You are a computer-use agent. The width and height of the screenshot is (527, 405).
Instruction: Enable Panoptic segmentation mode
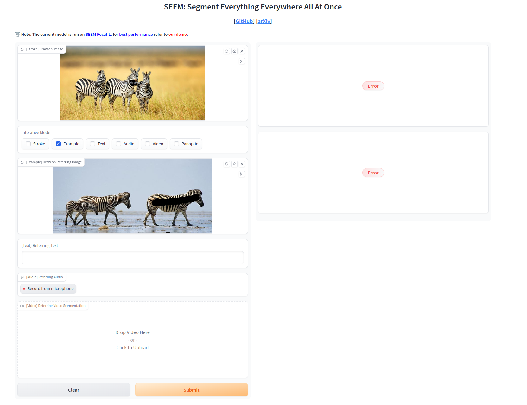tap(176, 144)
